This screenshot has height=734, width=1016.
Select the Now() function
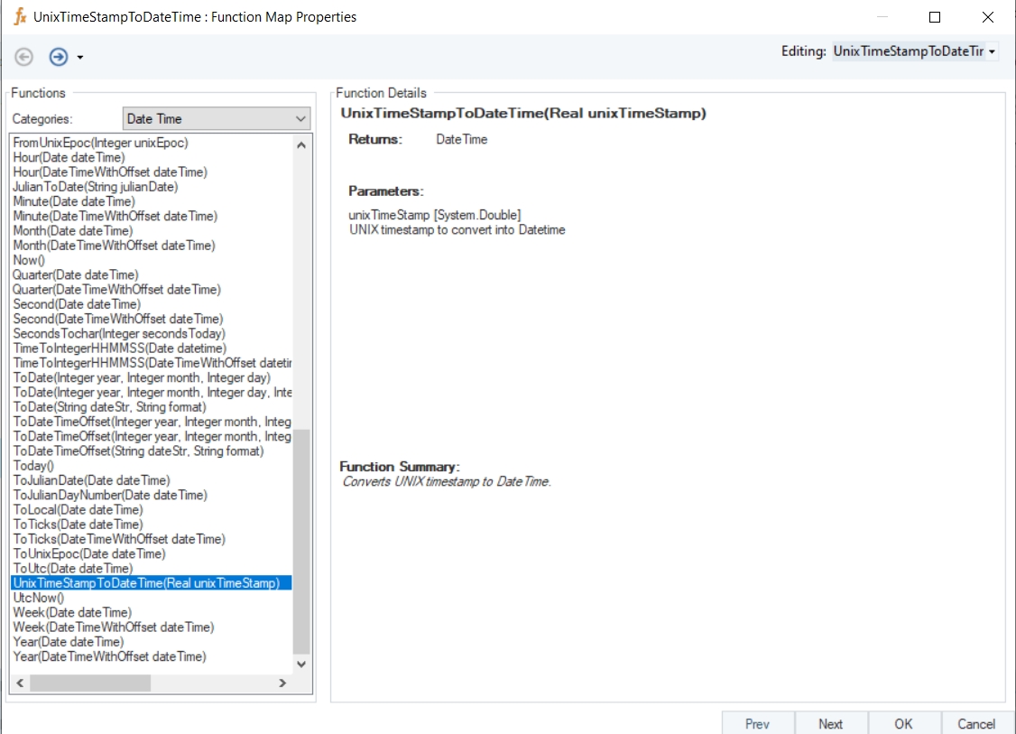point(29,260)
